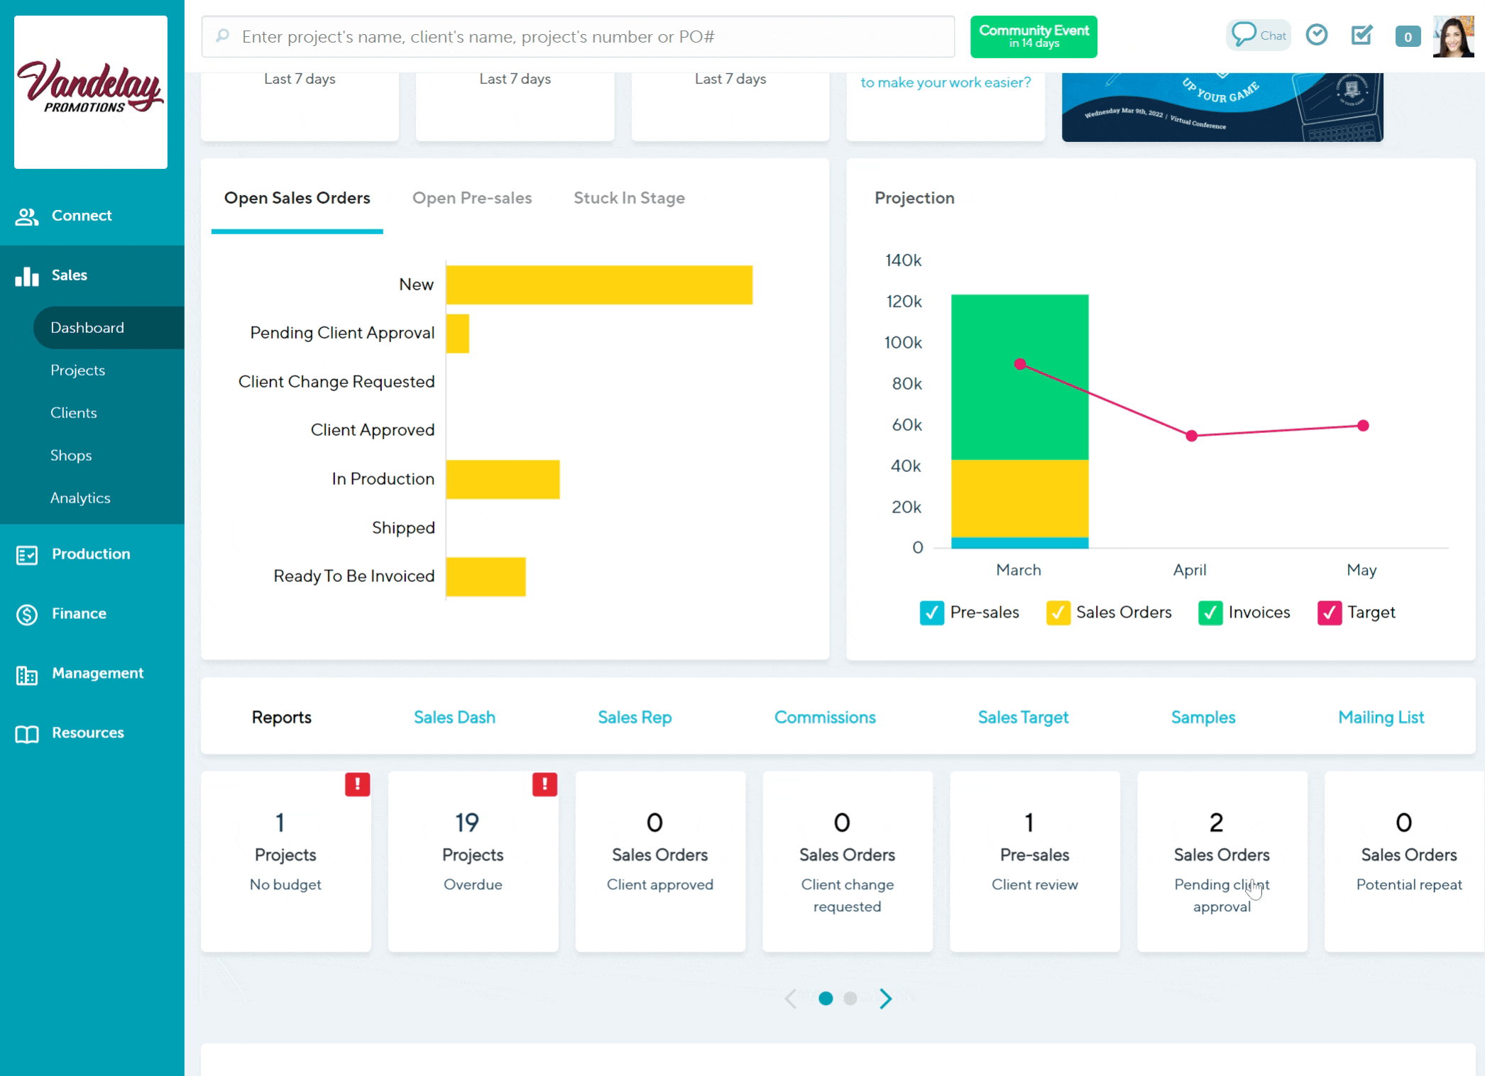Open the Commissions report

(824, 717)
